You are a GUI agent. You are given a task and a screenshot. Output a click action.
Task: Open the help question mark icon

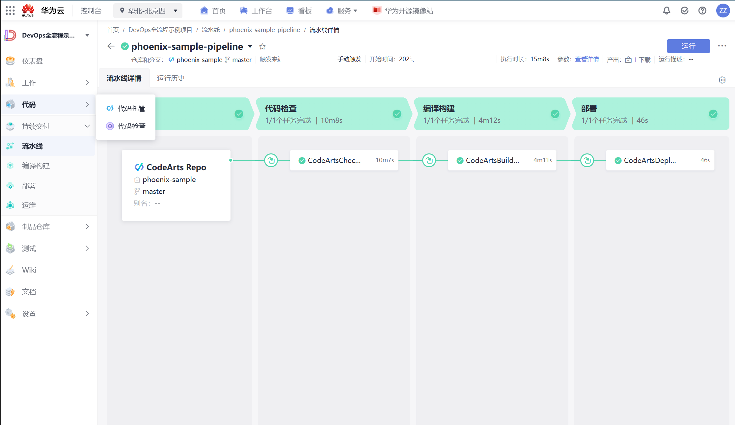tap(702, 11)
